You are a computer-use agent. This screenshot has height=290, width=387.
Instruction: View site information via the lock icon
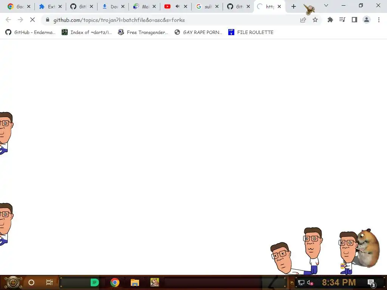click(48, 20)
